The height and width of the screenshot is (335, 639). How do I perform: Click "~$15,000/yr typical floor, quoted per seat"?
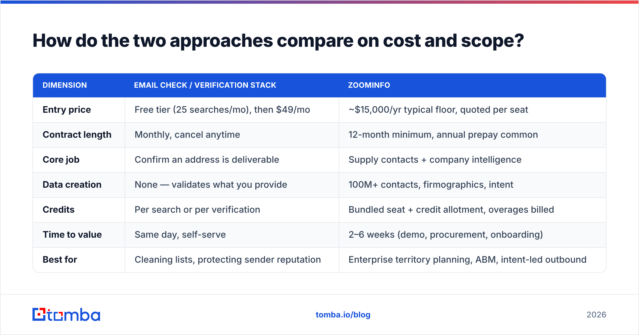pyautogui.click(x=438, y=110)
